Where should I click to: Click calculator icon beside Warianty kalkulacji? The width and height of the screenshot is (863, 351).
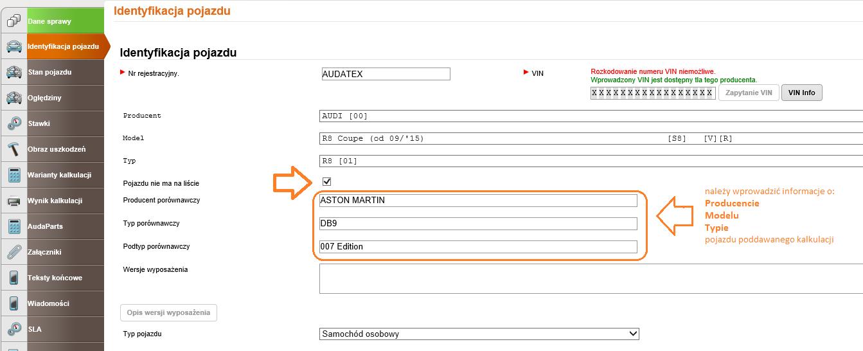[13, 175]
